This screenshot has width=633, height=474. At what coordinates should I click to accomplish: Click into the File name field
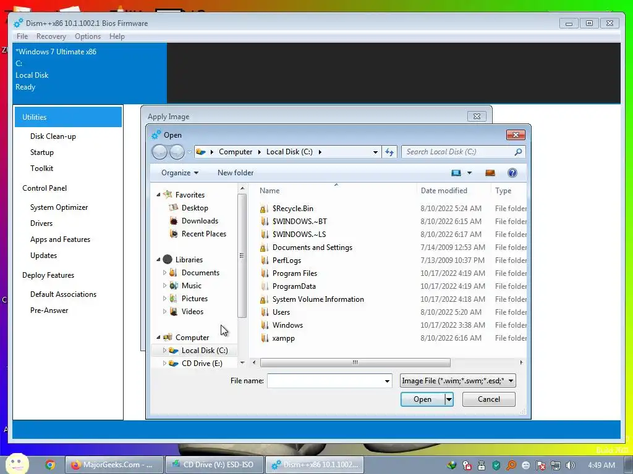coord(325,381)
